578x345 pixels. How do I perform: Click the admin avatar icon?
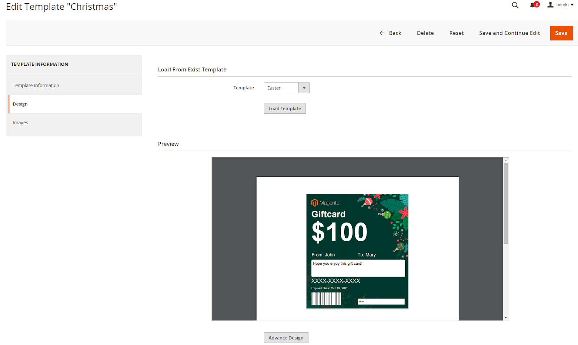coord(550,5)
